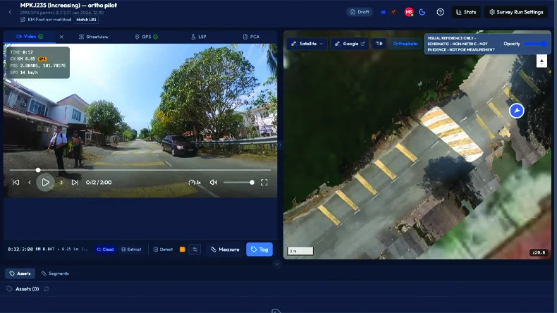Refresh the Assets (0) list
The image size is (557, 313).
click(46, 289)
